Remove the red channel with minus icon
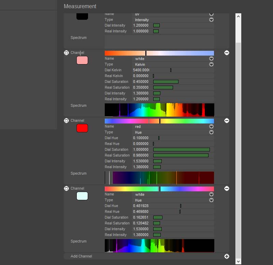Viewport: 273px width, 265px height. point(227,121)
